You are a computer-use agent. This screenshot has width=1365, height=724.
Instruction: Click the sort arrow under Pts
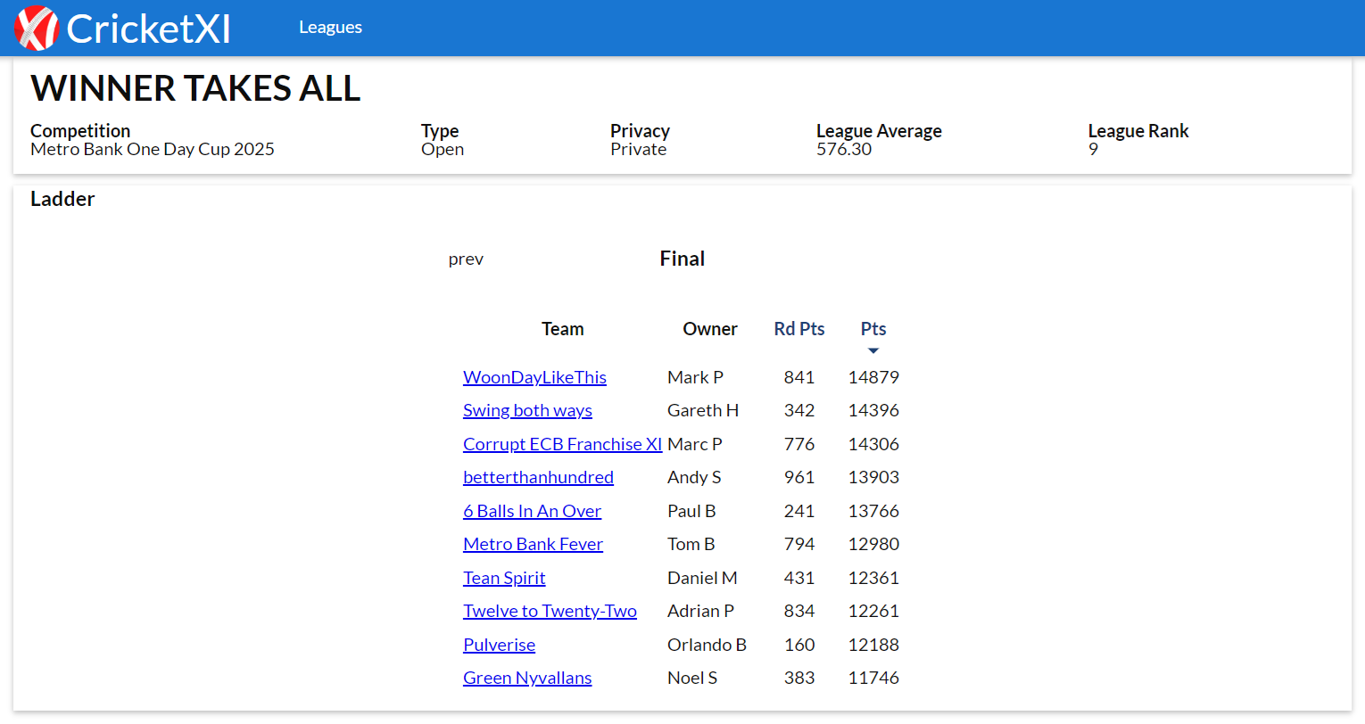click(x=873, y=350)
